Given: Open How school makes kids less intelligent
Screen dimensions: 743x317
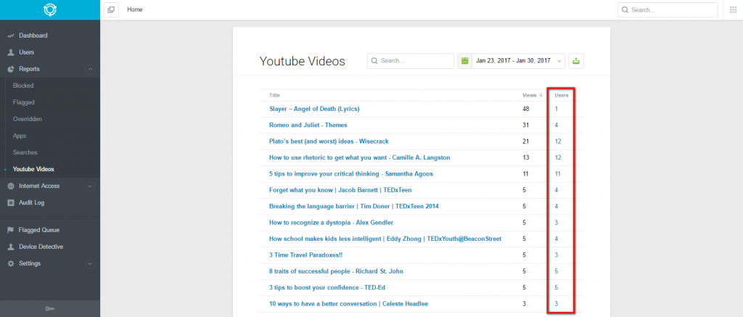Looking at the screenshot, I should point(385,239).
